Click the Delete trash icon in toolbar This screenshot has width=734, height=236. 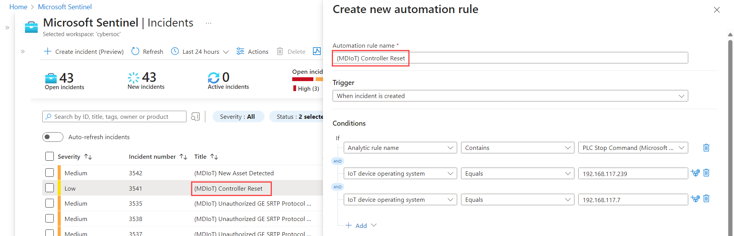pos(280,51)
